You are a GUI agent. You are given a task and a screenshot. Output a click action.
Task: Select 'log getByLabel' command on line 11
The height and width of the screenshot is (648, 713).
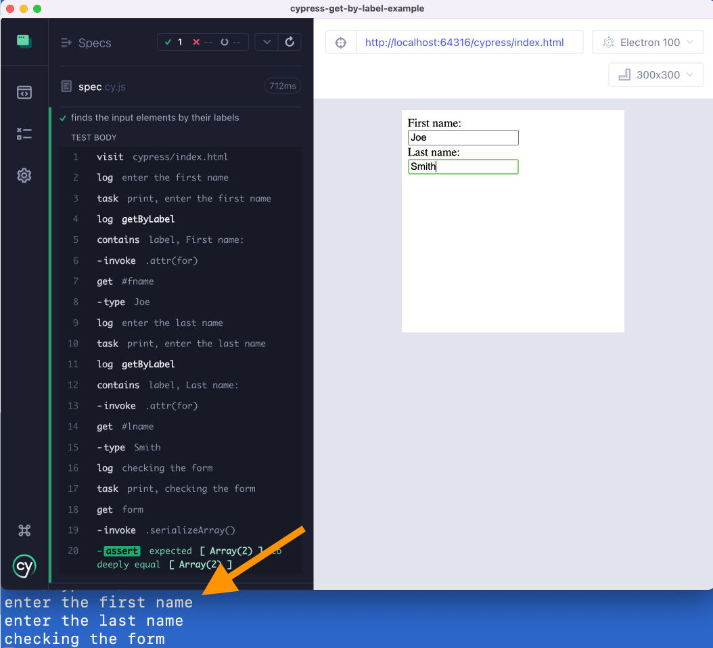coord(180,364)
